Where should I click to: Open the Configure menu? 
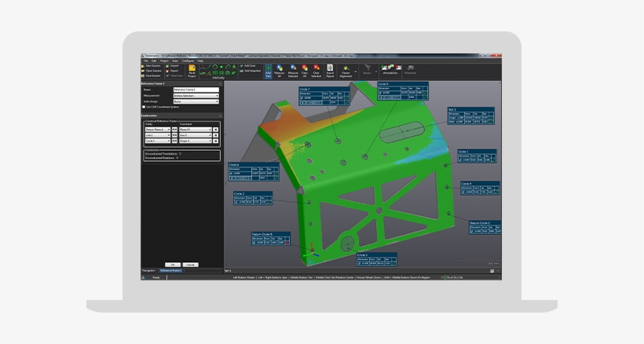point(188,60)
